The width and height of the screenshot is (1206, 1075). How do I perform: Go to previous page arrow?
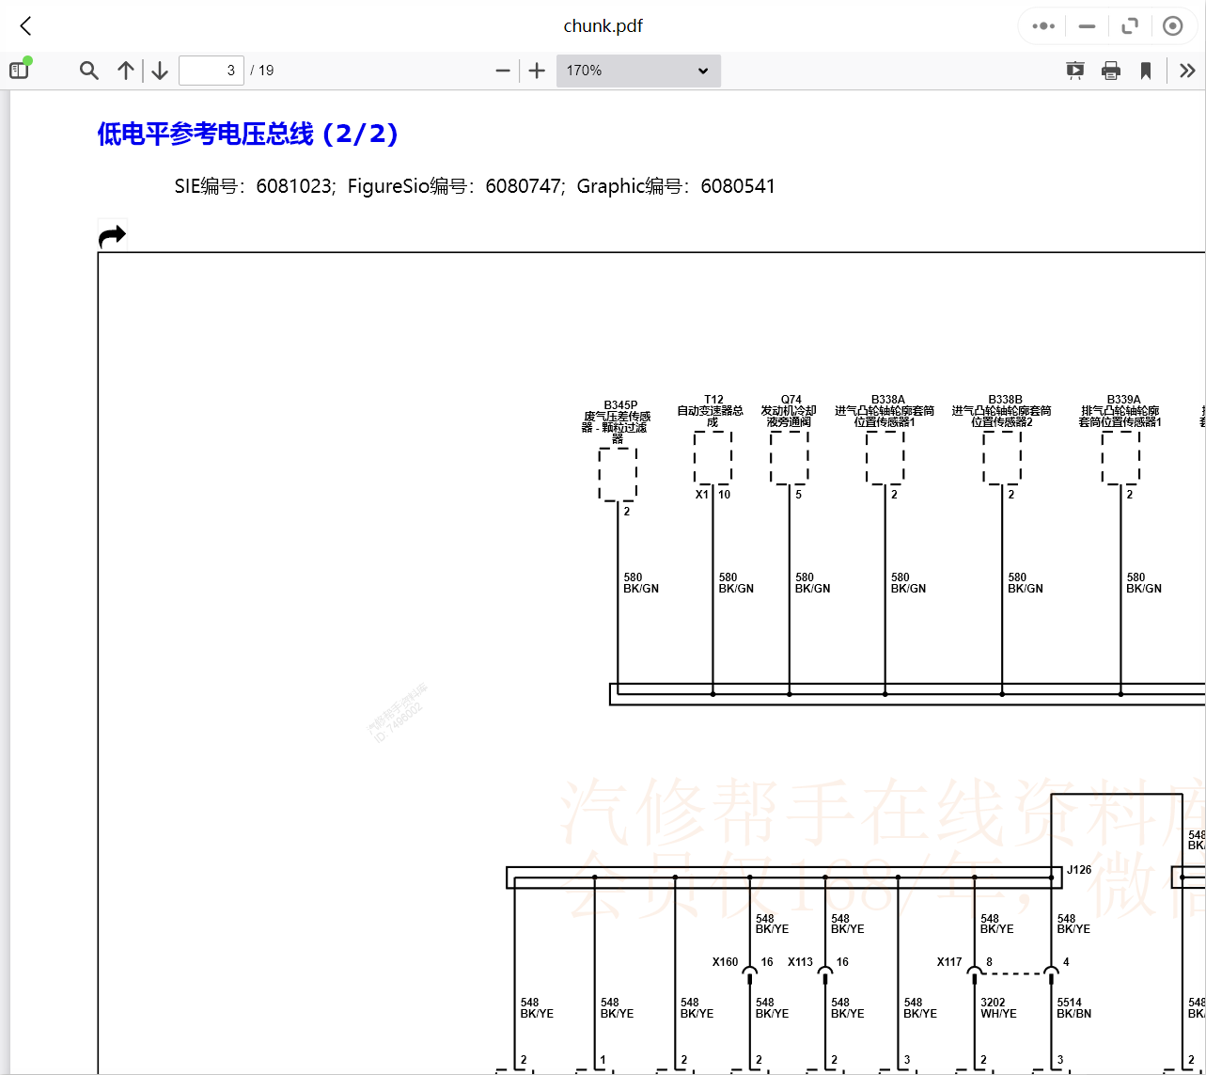pyautogui.click(x=126, y=71)
